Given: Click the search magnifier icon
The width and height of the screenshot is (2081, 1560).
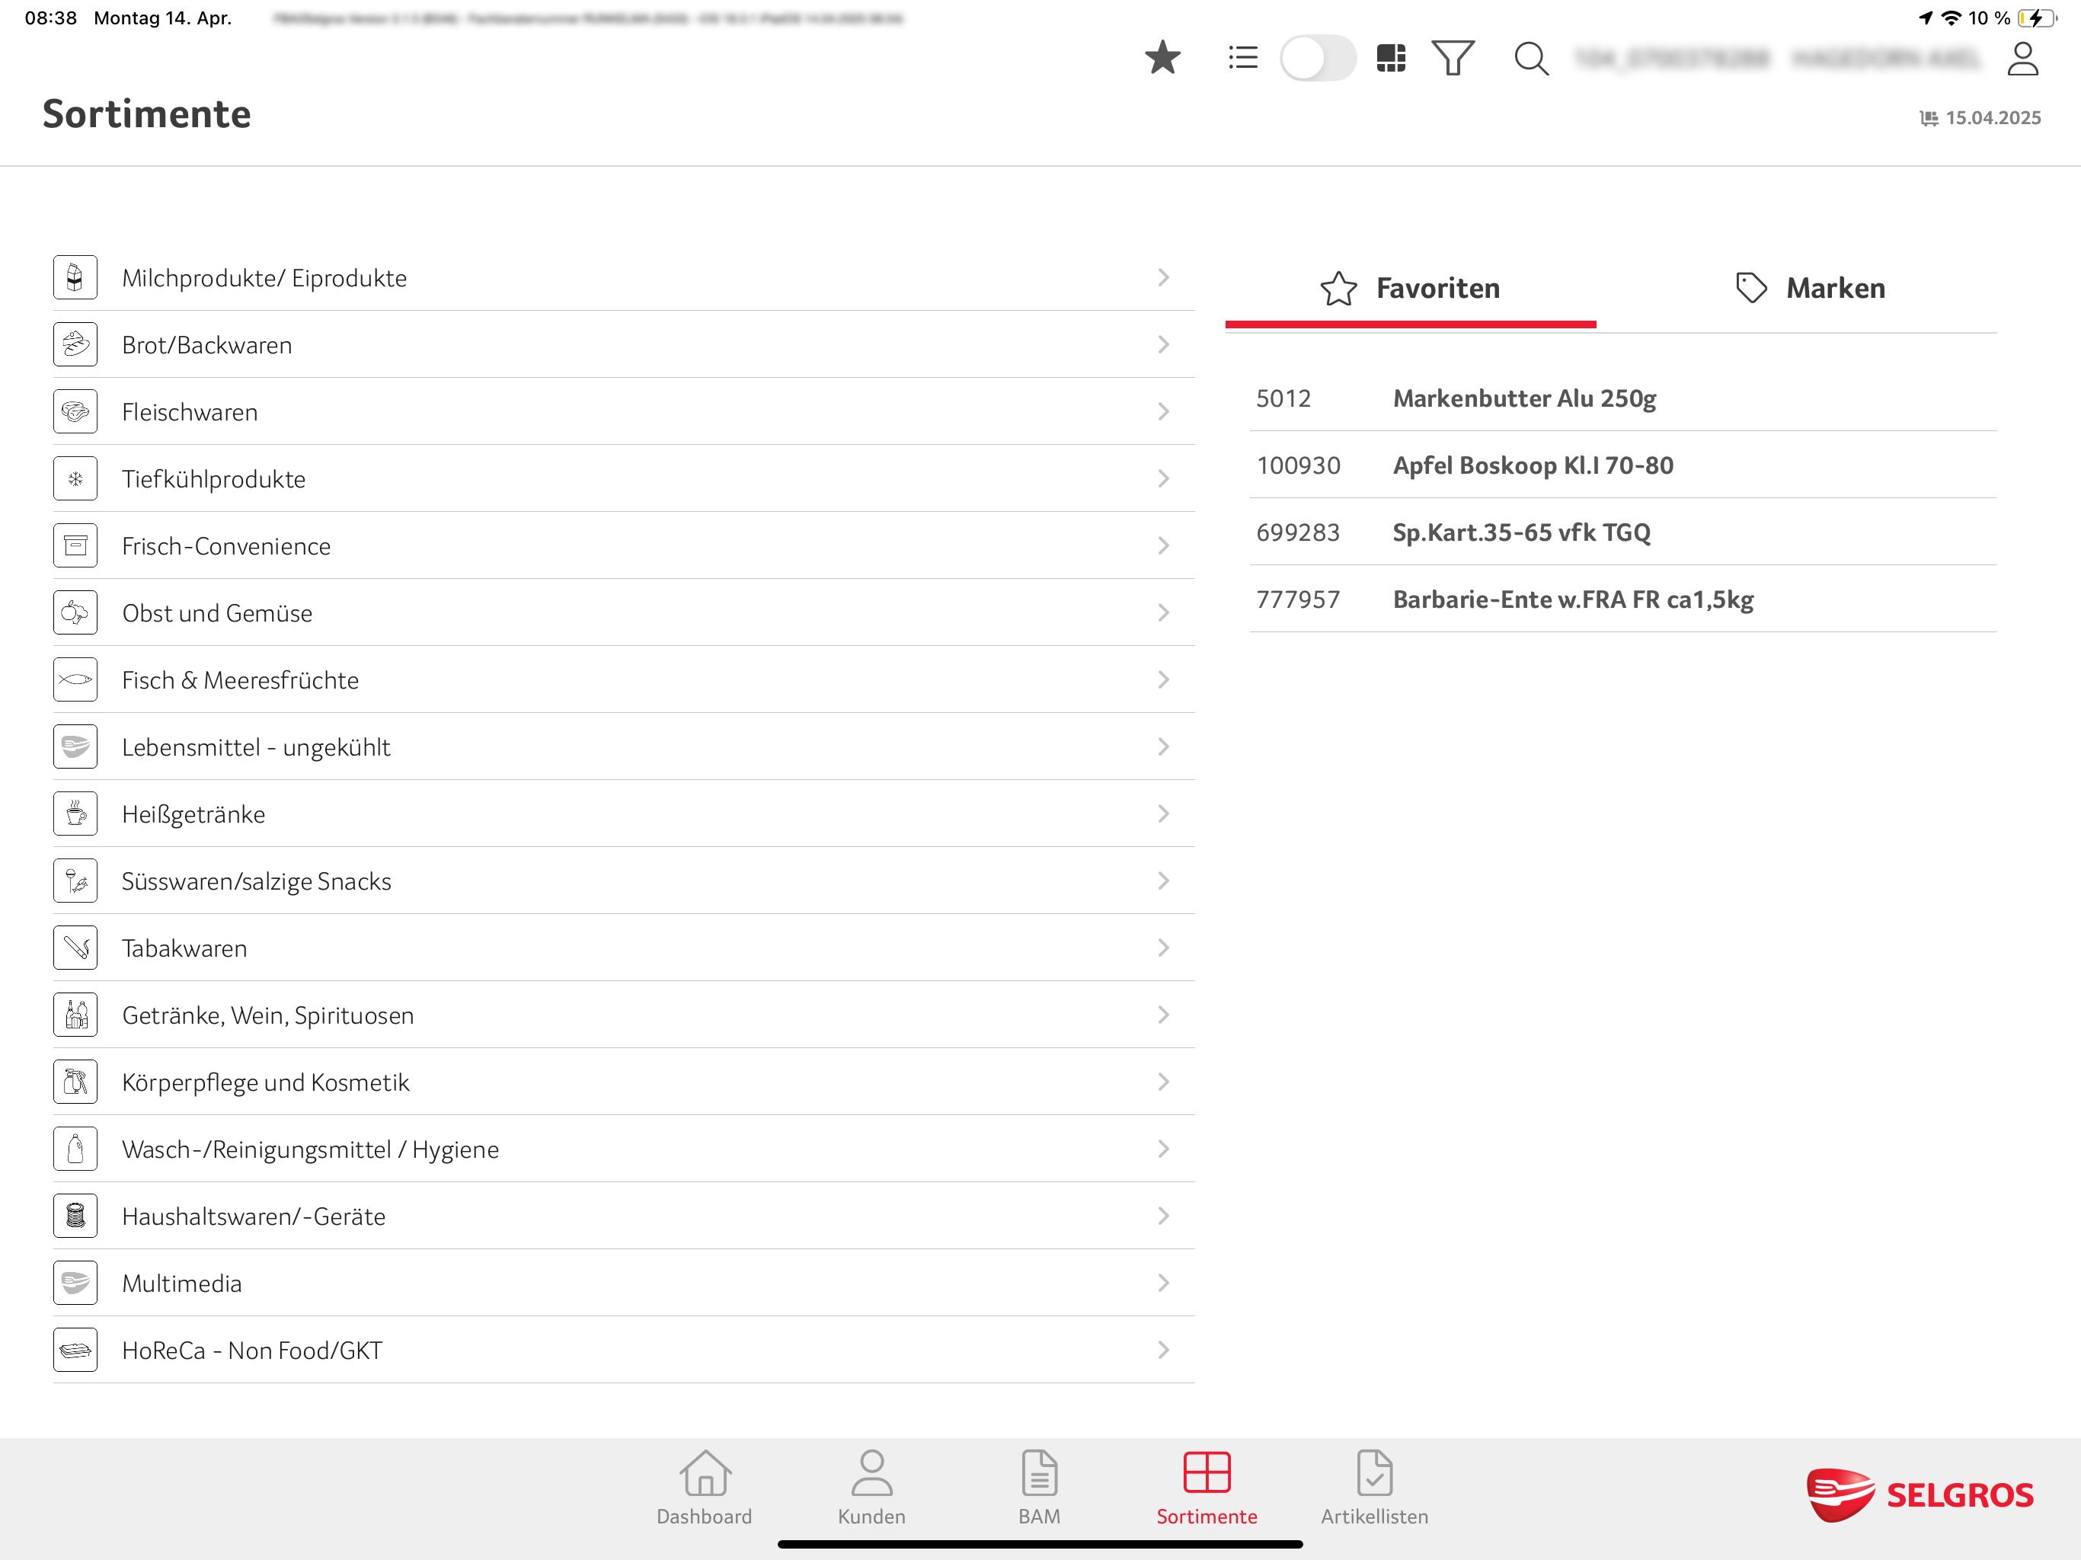Looking at the screenshot, I should click(1530, 59).
